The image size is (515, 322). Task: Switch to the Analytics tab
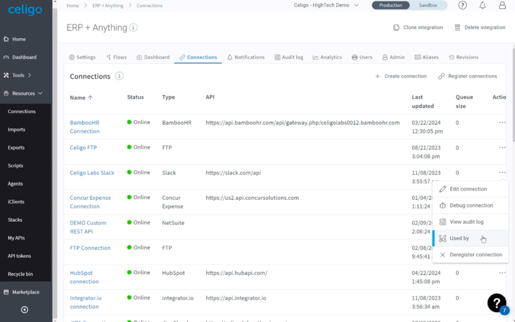pos(327,57)
